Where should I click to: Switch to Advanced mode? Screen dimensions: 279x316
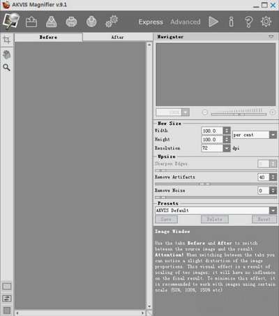(186, 22)
